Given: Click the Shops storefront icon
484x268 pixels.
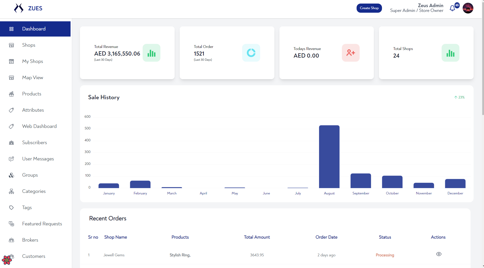Looking at the screenshot, I should (11, 45).
